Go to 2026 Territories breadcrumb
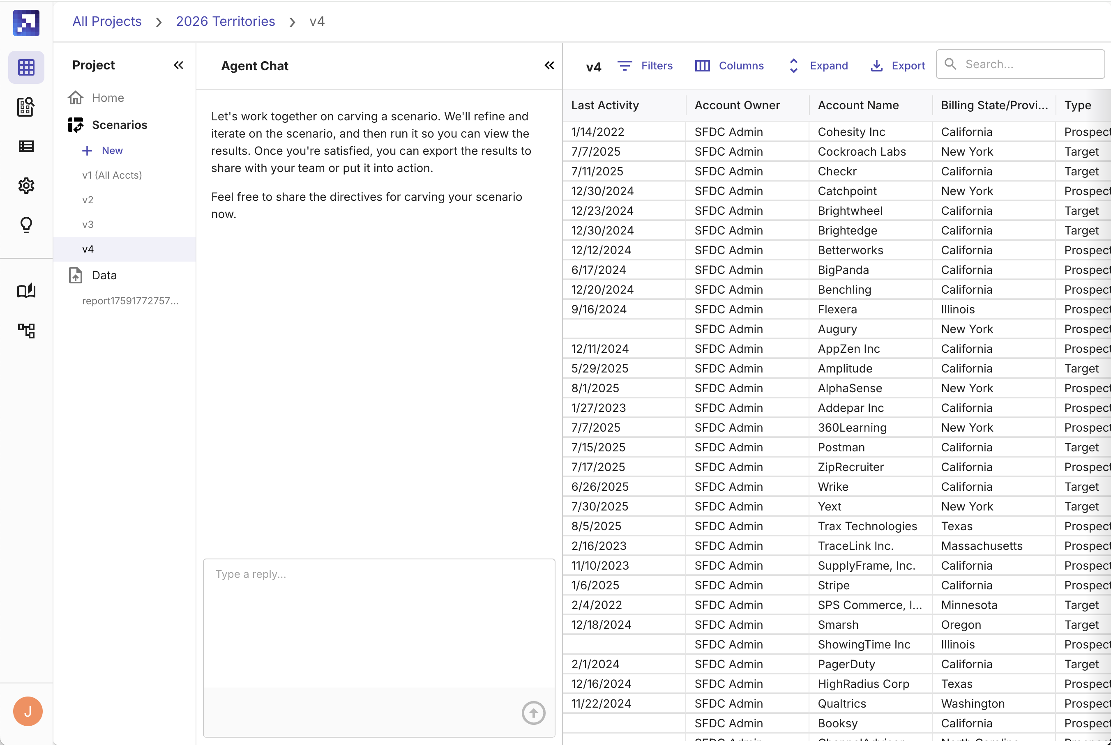This screenshot has height=745, width=1111. pyautogui.click(x=225, y=21)
